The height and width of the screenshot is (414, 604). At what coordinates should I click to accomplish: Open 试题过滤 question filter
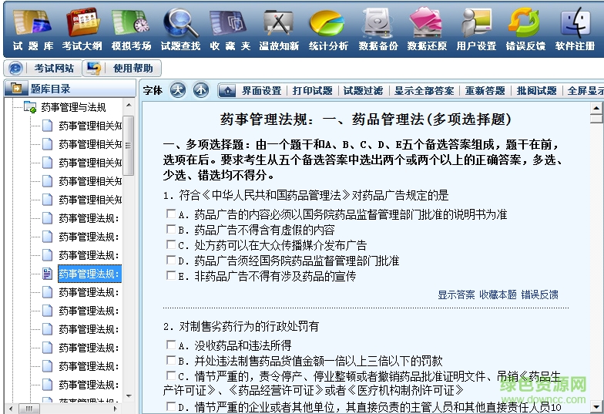(x=364, y=91)
